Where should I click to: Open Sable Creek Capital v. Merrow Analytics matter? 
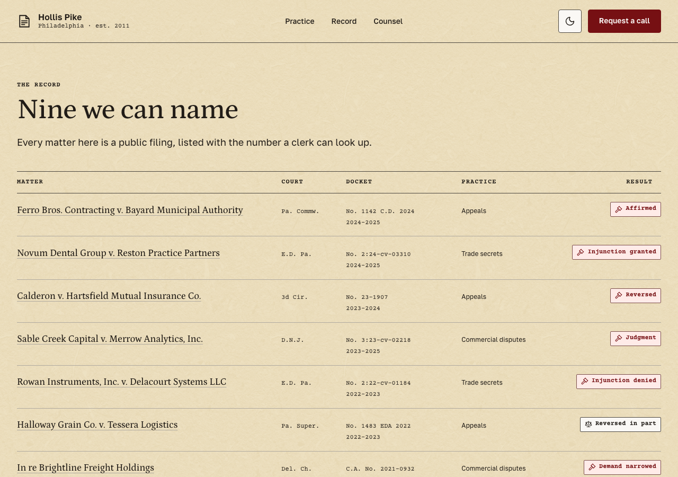coord(110,339)
